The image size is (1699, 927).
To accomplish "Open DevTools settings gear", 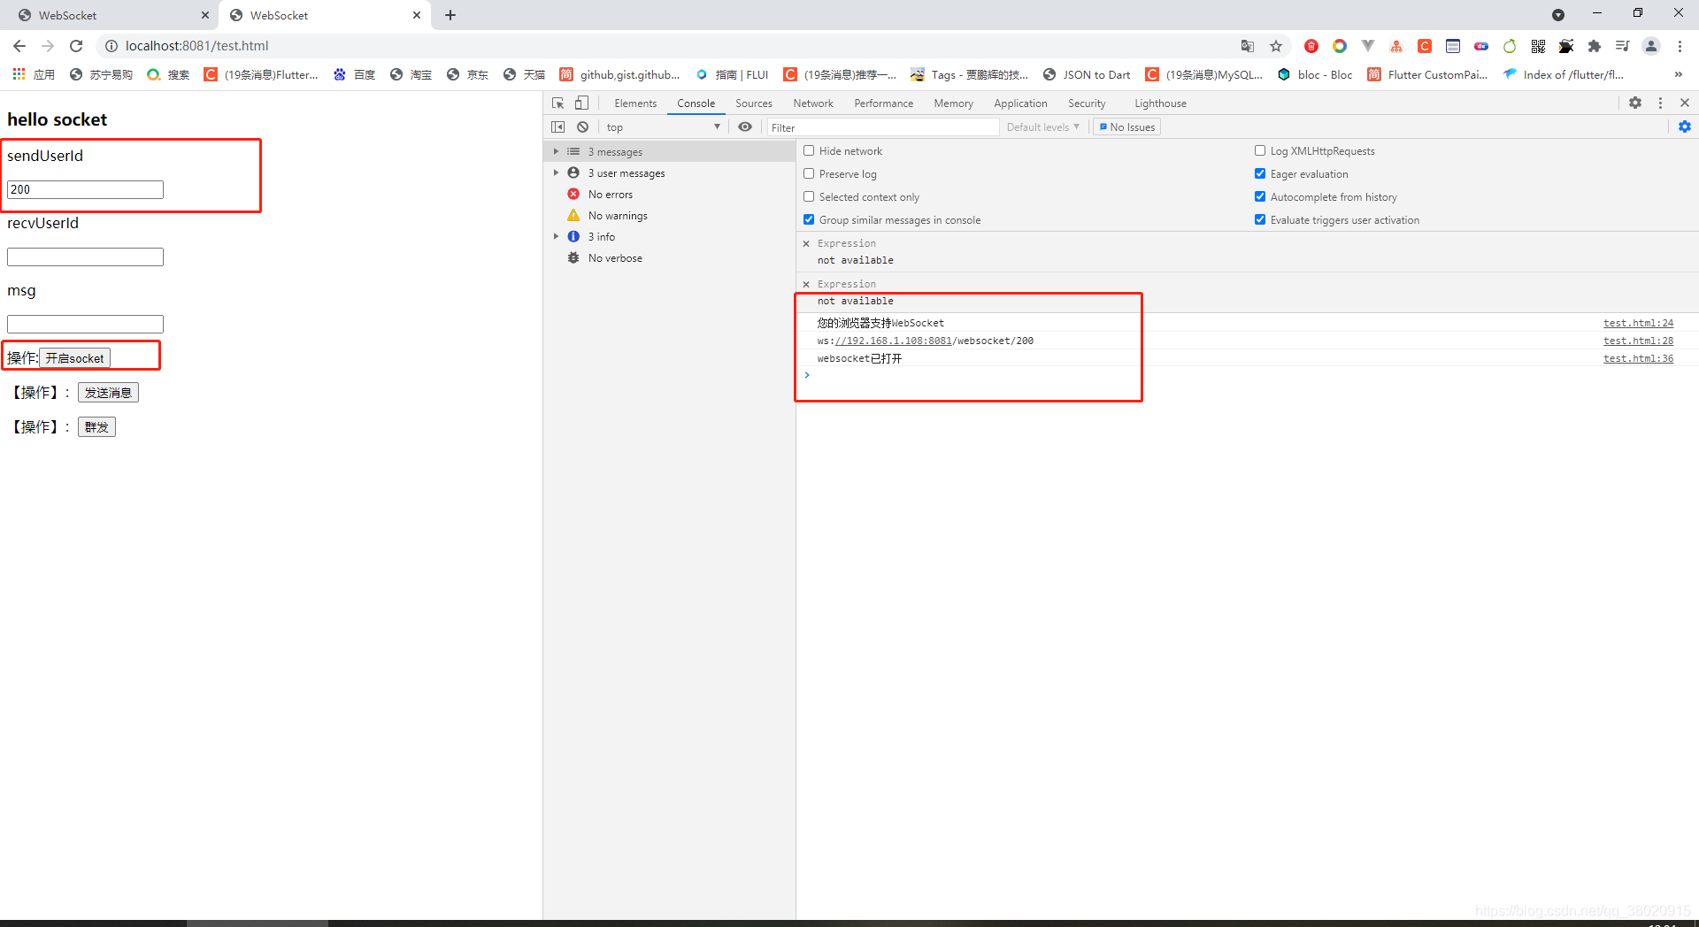I will 1635,103.
